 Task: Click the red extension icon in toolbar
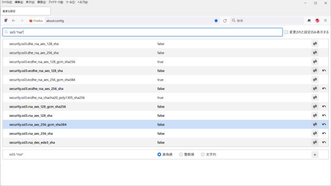(x=317, y=21)
